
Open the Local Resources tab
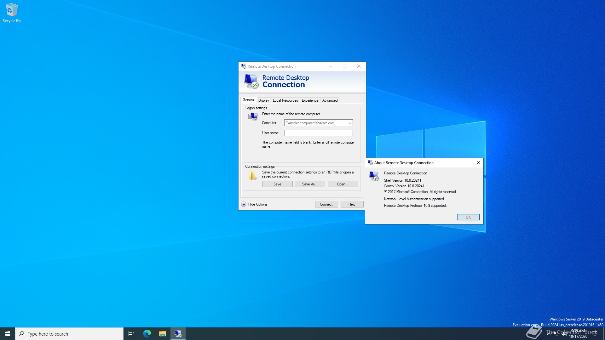(285, 100)
